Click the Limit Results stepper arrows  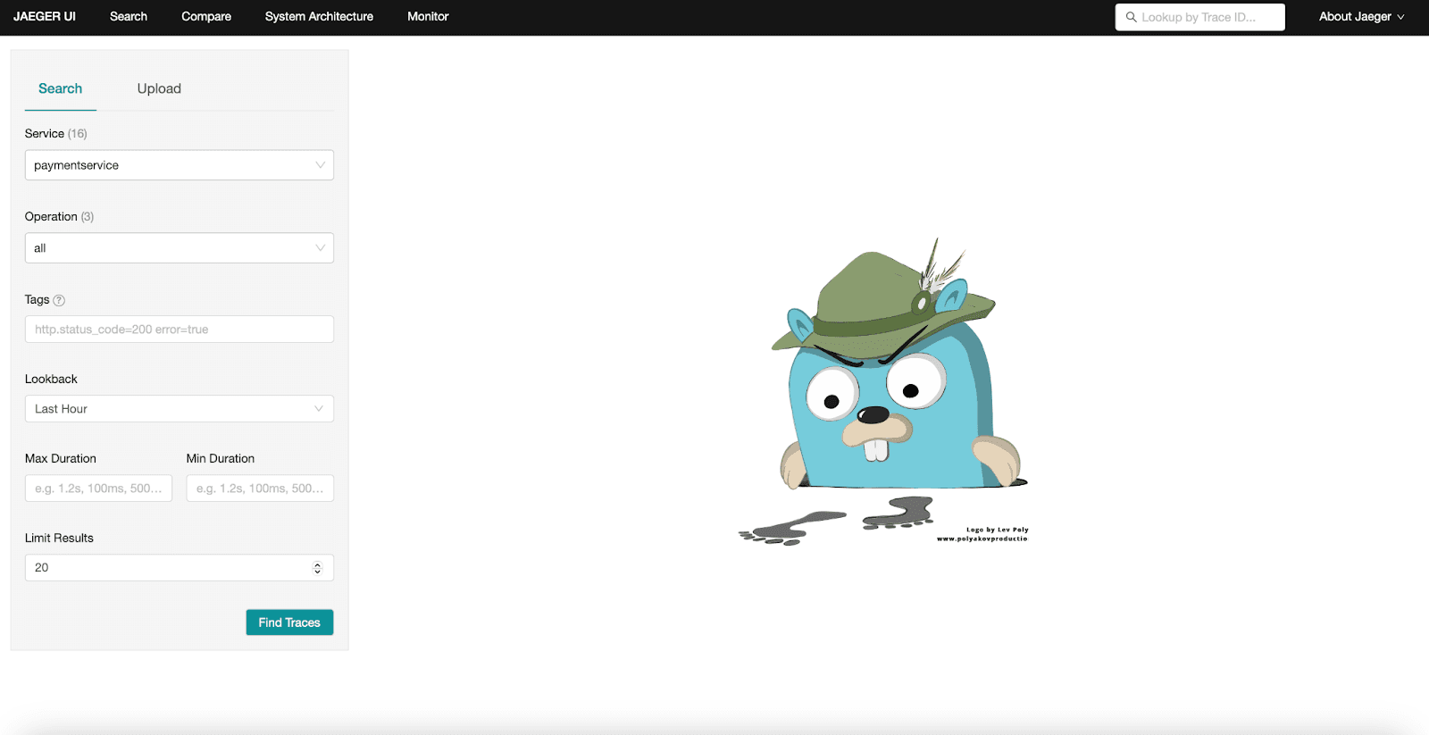[317, 568]
